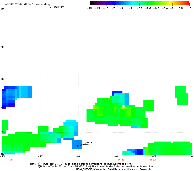The width and height of the screenshot is (194, 171).
Task: Click the 0.0 label on the color scale
Action: pyautogui.click(x=181, y=8)
